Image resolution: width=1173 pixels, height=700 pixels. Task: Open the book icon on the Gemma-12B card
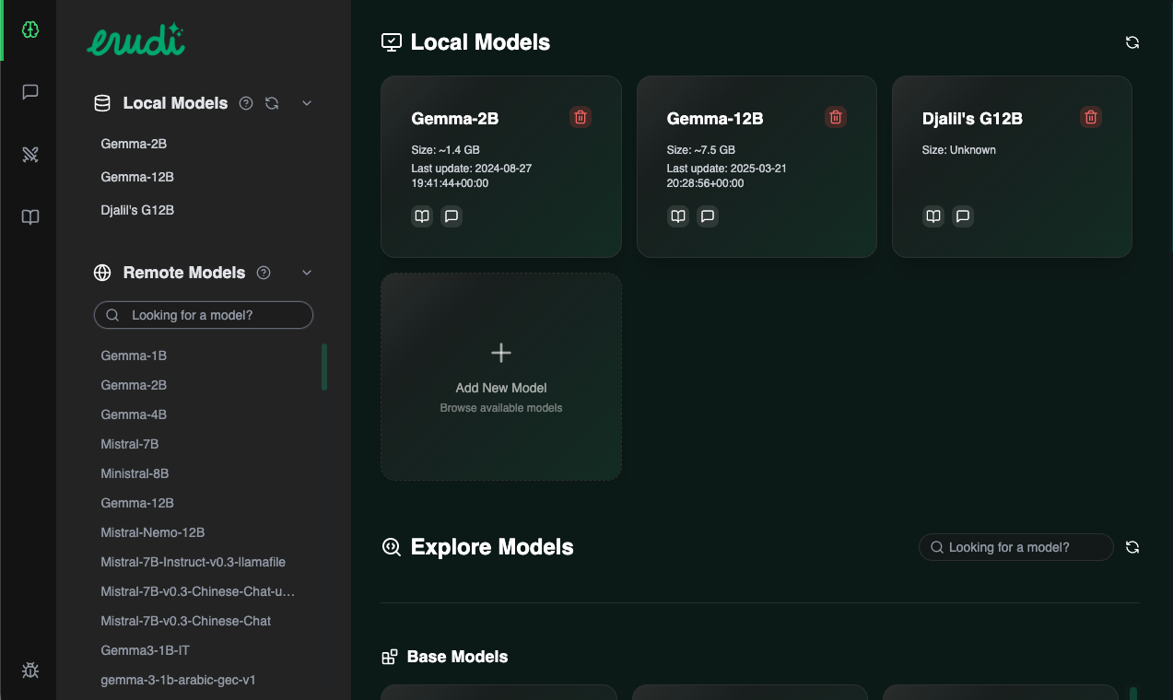point(677,216)
